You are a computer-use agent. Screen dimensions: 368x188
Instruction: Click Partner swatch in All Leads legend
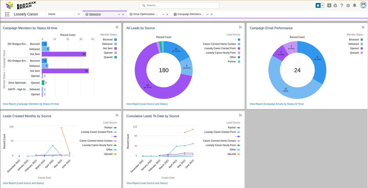pyautogui.click(x=239, y=61)
